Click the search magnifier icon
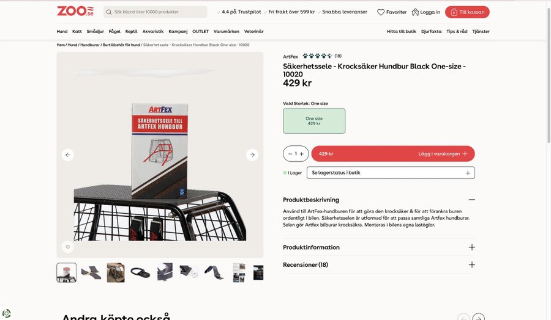 click(109, 12)
